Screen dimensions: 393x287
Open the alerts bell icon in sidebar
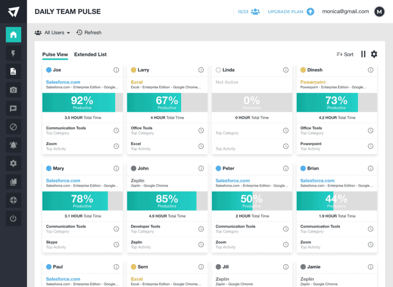tap(13, 145)
